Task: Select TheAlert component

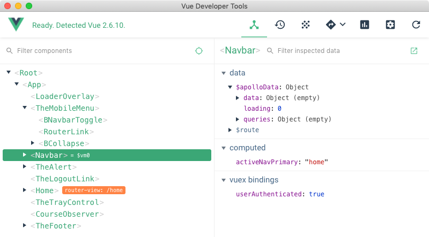Action: [x=54, y=167]
